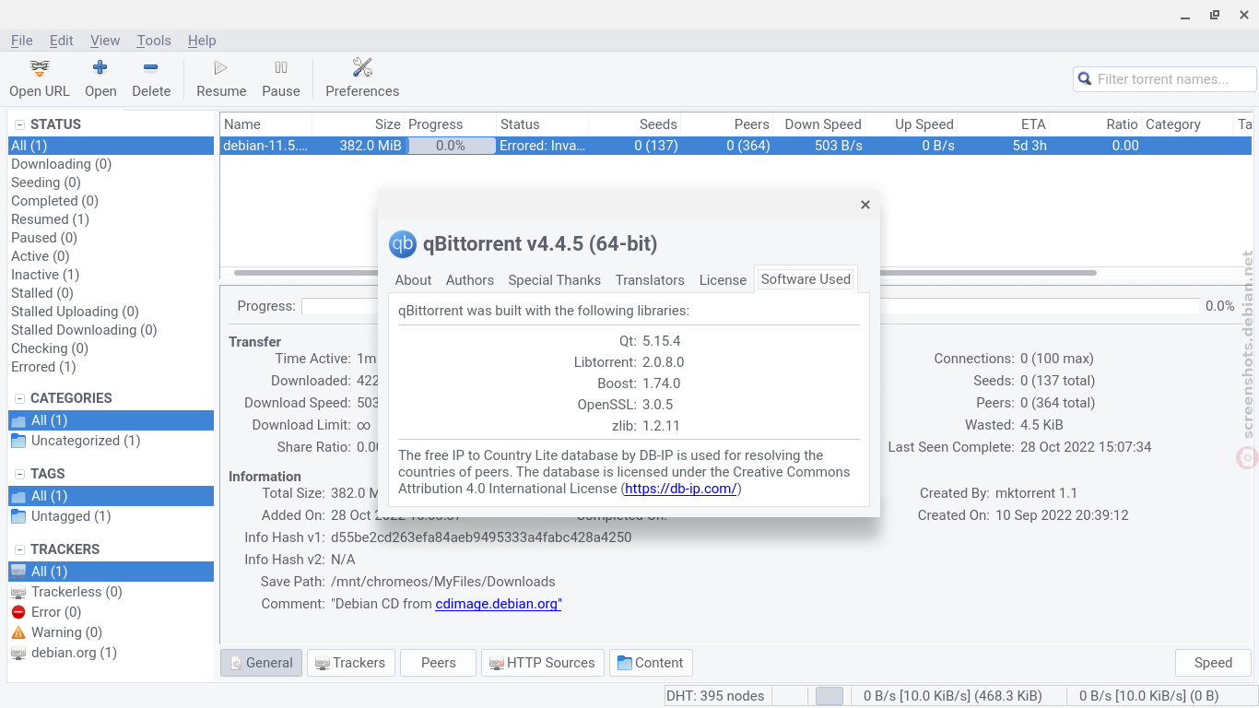The width and height of the screenshot is (1259, 708).
Task: Switch to the Authors tab
Action: tap(470, 280)
